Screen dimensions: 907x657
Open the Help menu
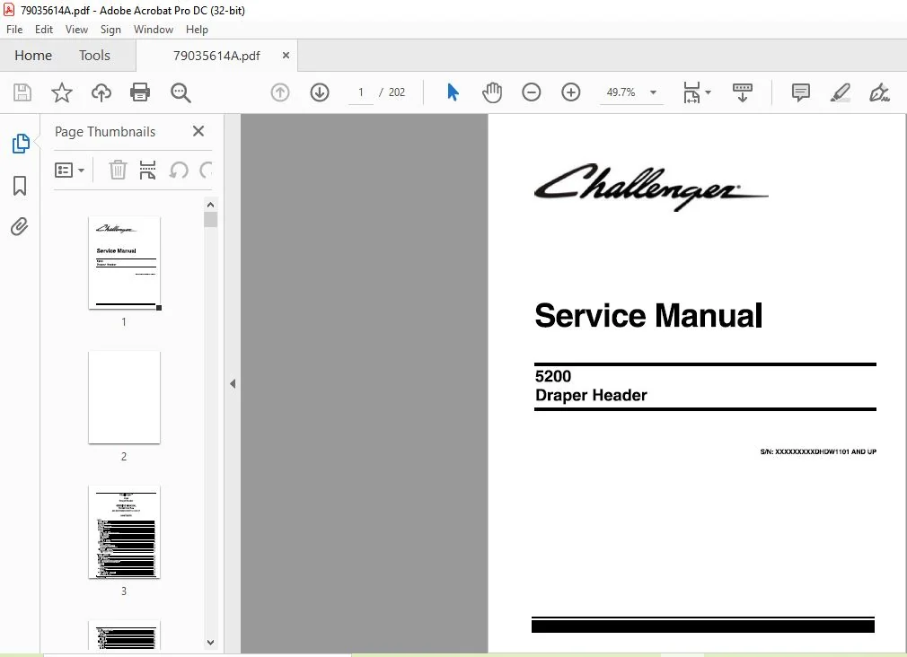(x=197, y=30)
